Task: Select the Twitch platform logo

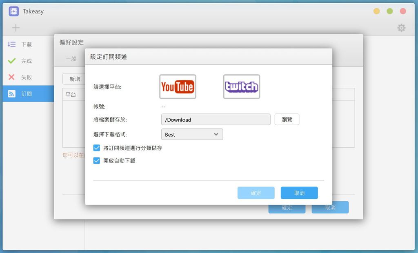Action: 242,87
